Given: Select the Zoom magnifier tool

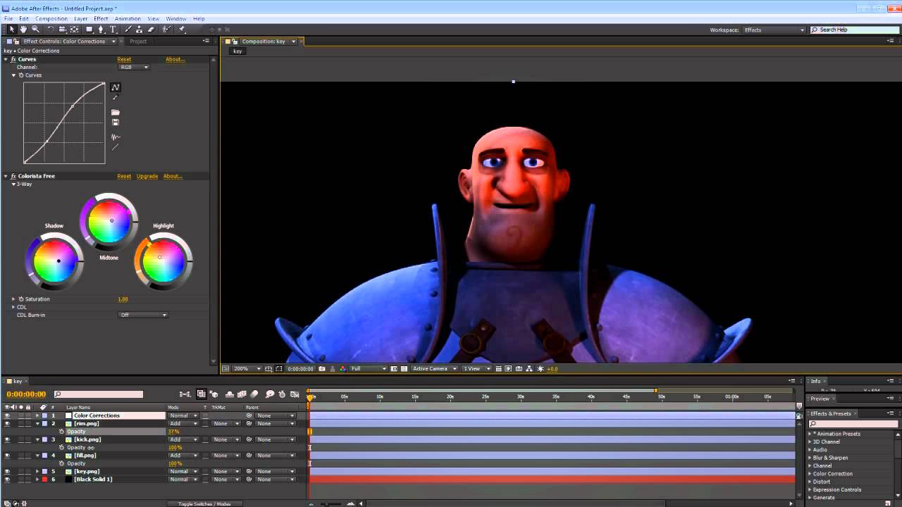Looking at the screenshot, I should [x=35, y=30].
